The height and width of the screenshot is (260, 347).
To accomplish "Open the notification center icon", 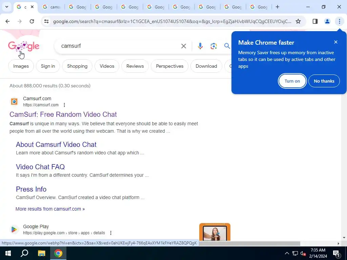I will (x=336, y=253).
